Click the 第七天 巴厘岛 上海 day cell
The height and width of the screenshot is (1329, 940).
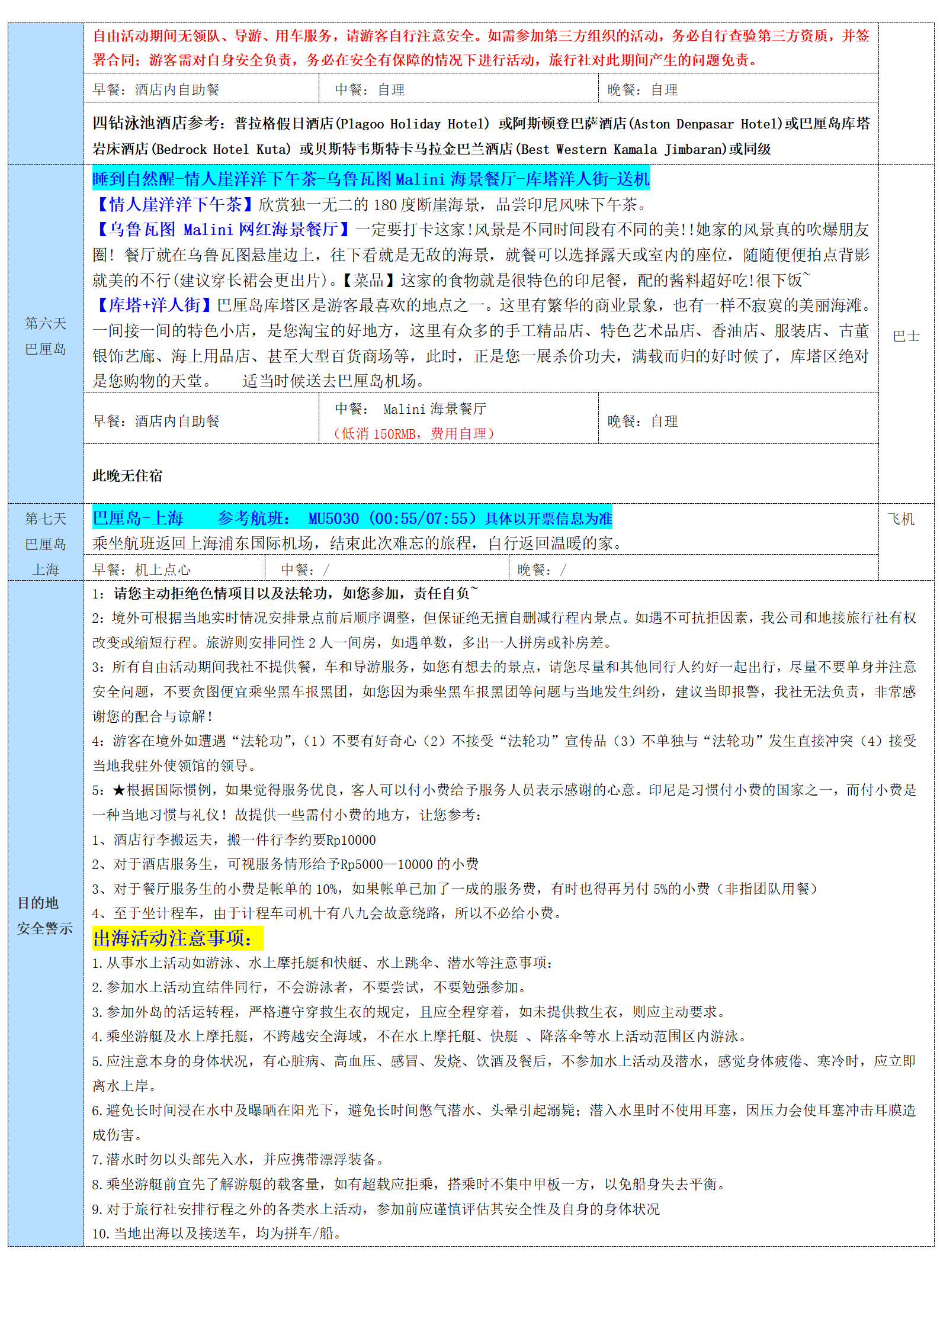pos(46,543)
